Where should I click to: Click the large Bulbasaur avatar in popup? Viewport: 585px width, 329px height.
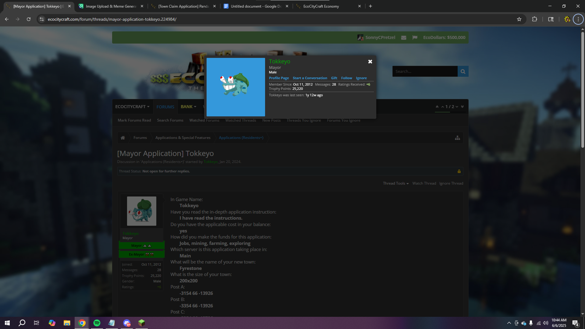pyautogui.click(x=236, y=87)
